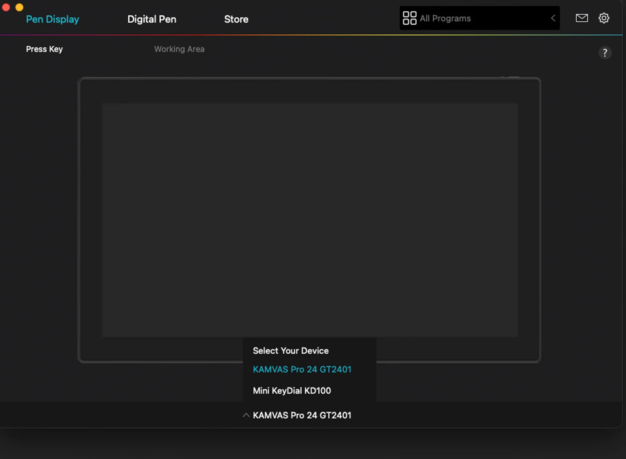Click the question mark help icon

pyautogui.click(x=605, y=52)
